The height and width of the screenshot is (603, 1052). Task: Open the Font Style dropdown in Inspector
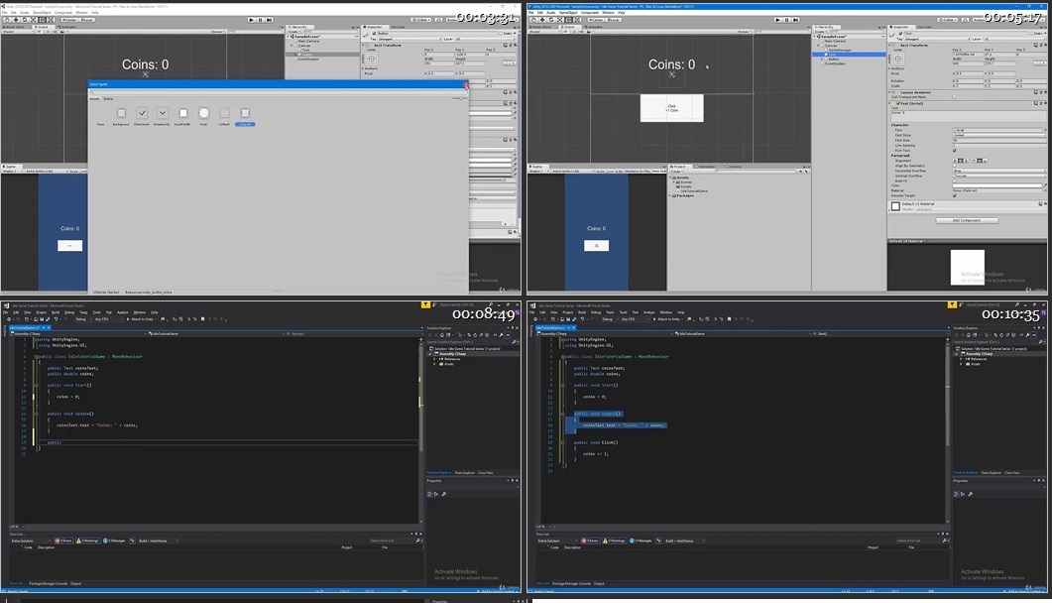pyautogui.click(x=999, y=135)
